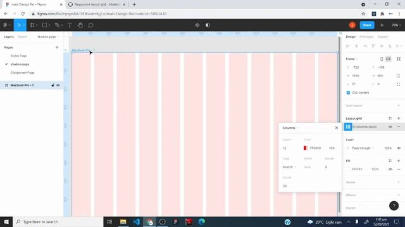Present the prototype with play icon
Viewport: 405px width, 227px height.
pyautogui.click(x=382, y=25)
